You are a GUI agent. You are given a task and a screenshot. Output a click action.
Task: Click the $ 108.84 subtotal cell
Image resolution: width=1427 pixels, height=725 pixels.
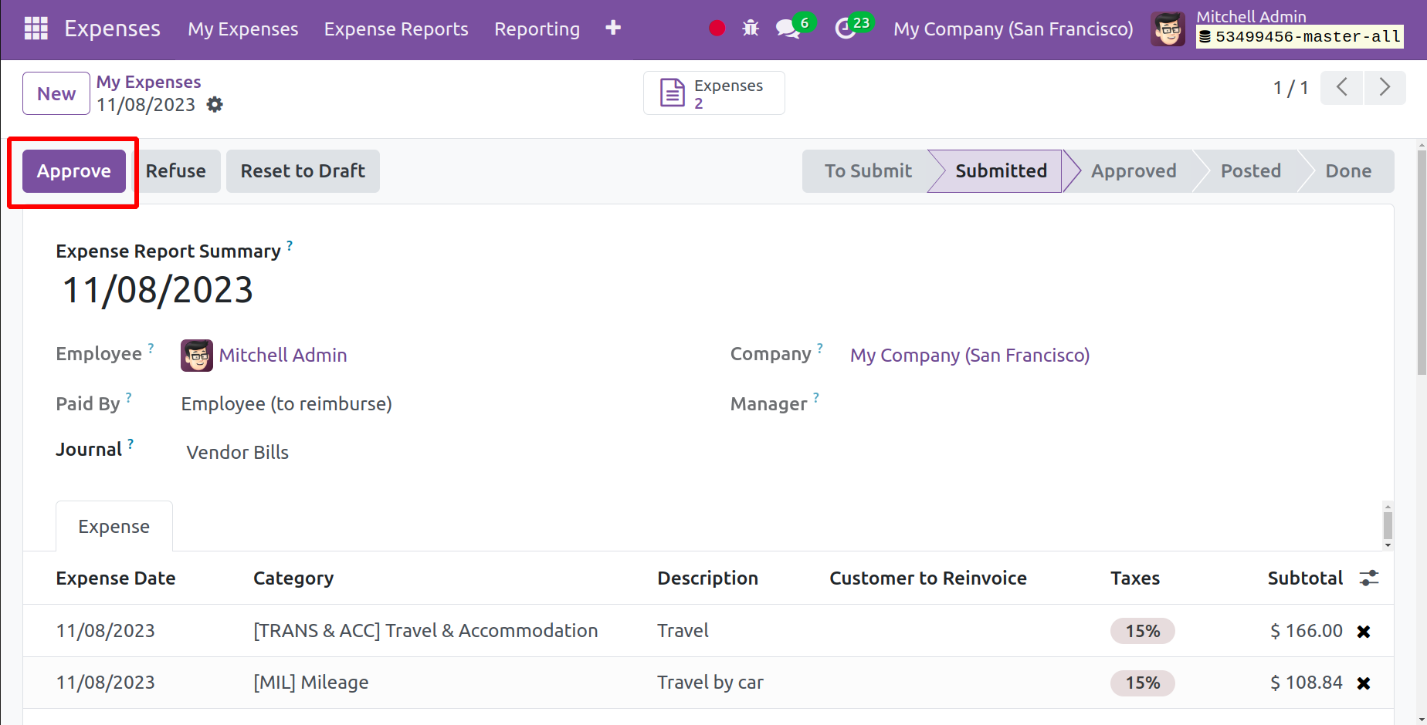tap(1307, 683)
